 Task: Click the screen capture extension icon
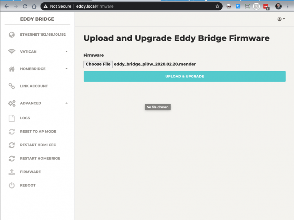(x=247, y=6)
